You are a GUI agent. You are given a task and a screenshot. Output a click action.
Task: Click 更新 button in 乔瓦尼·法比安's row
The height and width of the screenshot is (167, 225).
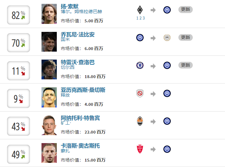coord(185,37)
